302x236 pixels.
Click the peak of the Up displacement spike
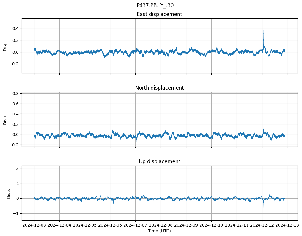pyautogui.click(x=263, y=168)
